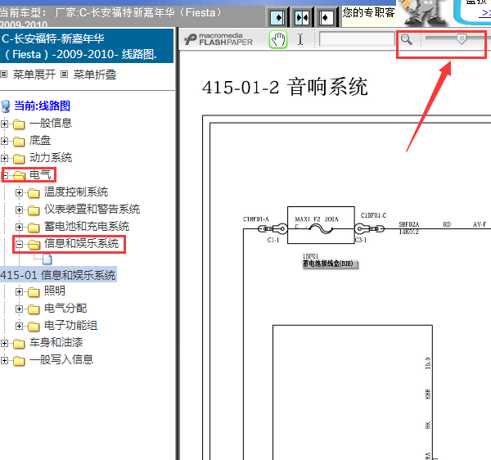Click the 您的专职客 service banner text
The image size is (491, 460).
[368, 13]
